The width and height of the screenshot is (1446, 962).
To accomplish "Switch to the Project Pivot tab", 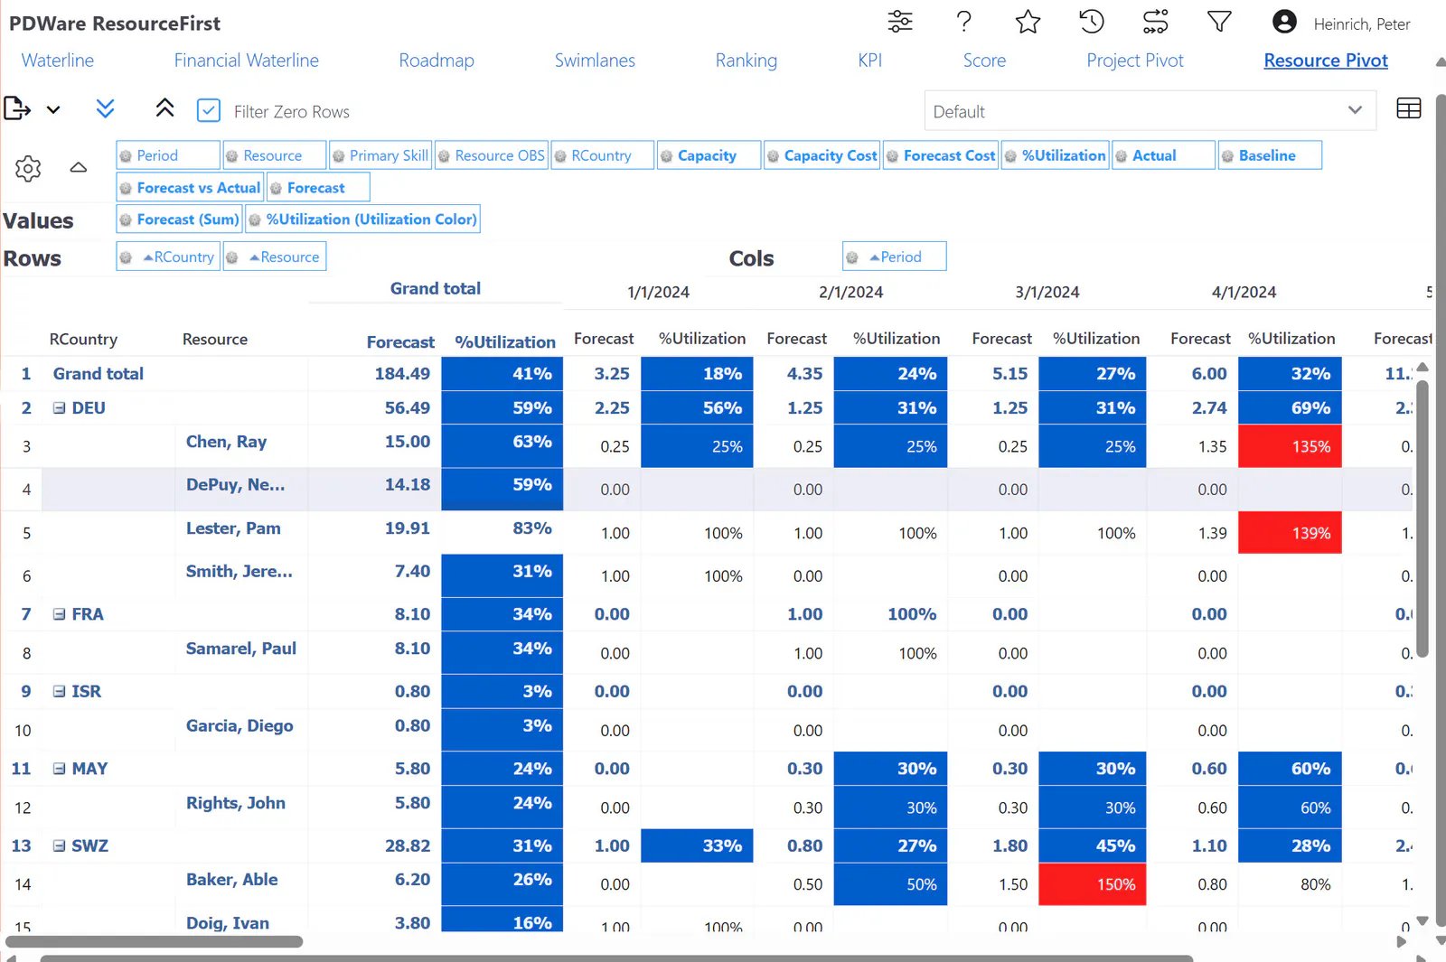I will click(x=1135, y=61).
